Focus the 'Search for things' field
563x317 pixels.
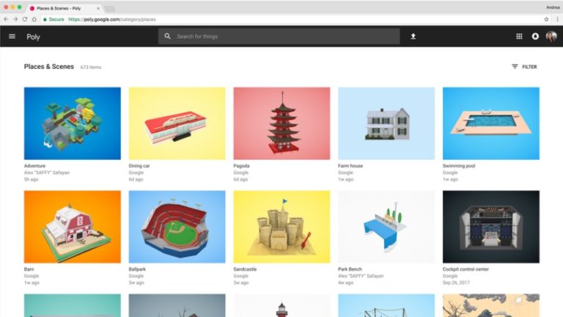coord(279,36)
